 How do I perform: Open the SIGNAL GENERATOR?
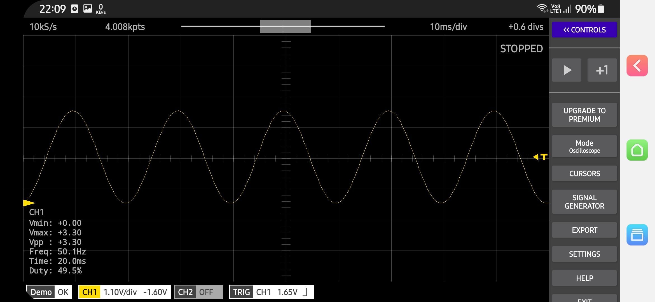584,201
